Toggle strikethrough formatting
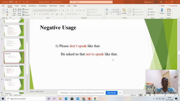Viewport: 180px width, 101px height. (45, 14)
